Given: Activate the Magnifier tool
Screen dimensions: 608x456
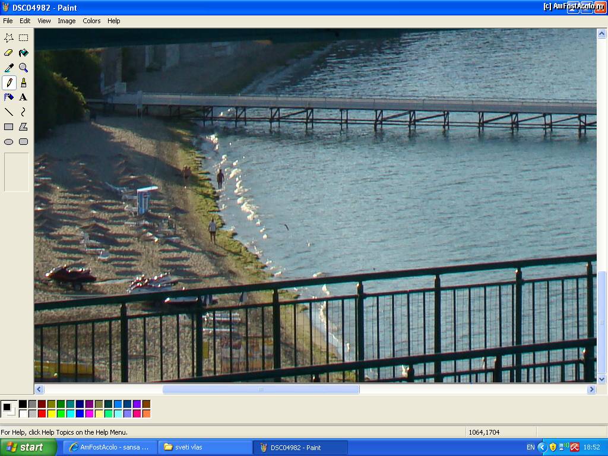Looking at the screenshot, I should [x=24, y=68].
